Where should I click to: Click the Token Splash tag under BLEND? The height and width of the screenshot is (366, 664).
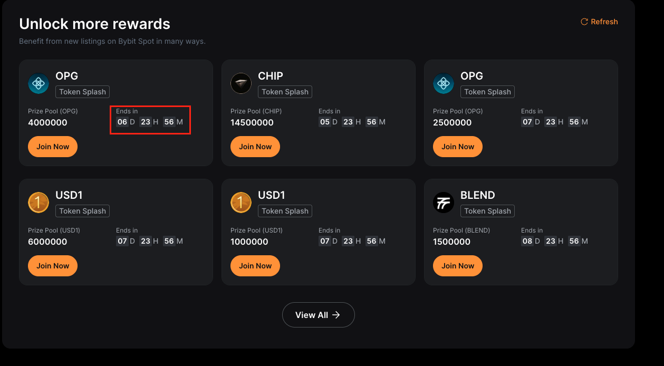487,211
